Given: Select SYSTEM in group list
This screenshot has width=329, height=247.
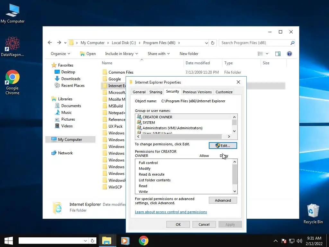Looking at the screenshot, I should pos(184,123).
